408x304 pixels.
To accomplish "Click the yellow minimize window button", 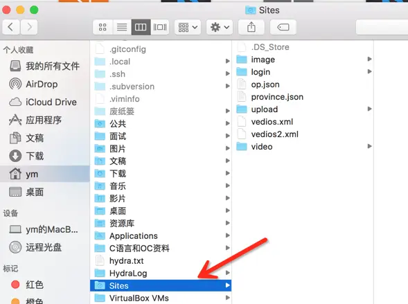I will click(x=20, y=10).
